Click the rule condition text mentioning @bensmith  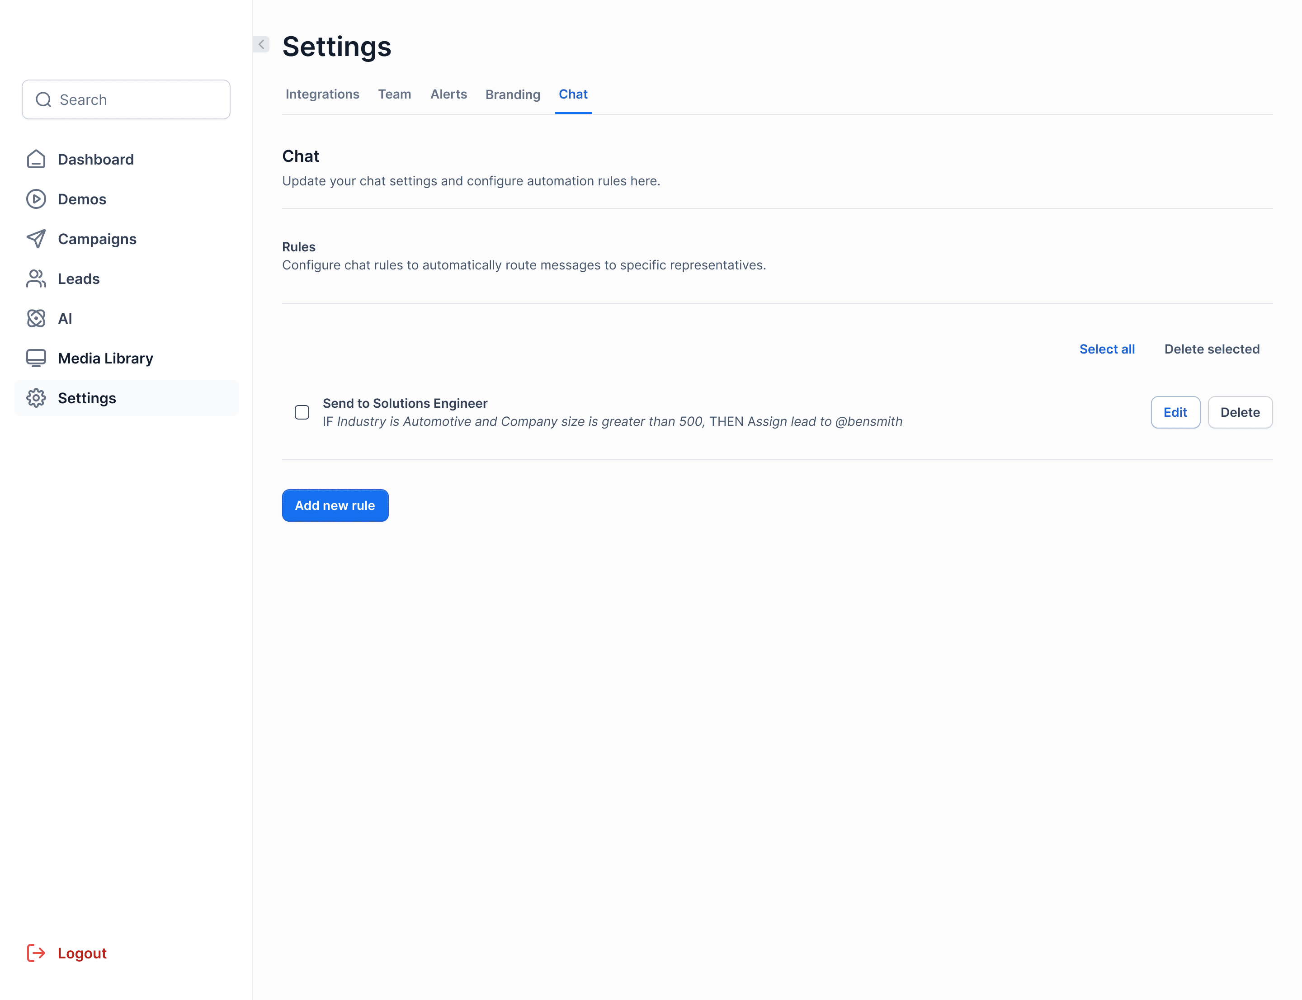(x=613, y=421)
